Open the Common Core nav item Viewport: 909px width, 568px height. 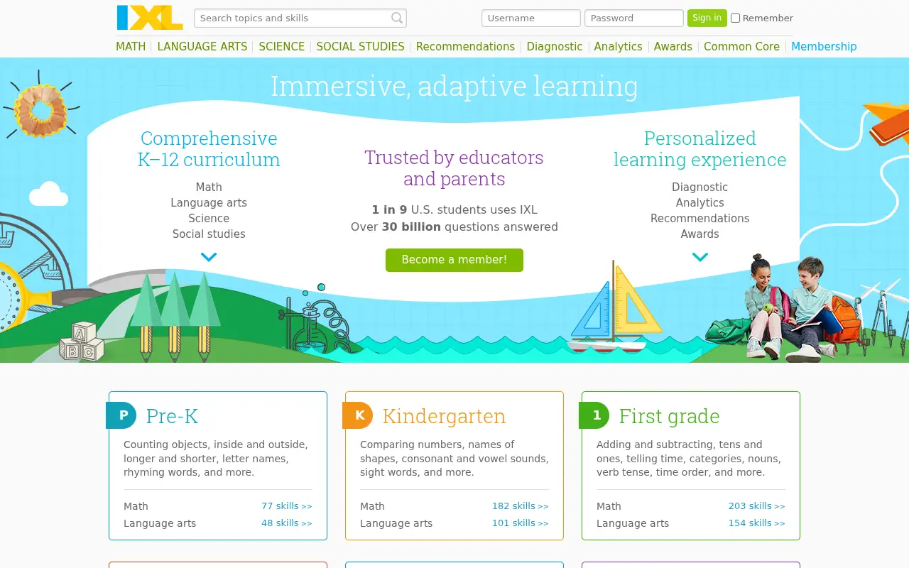741,46
